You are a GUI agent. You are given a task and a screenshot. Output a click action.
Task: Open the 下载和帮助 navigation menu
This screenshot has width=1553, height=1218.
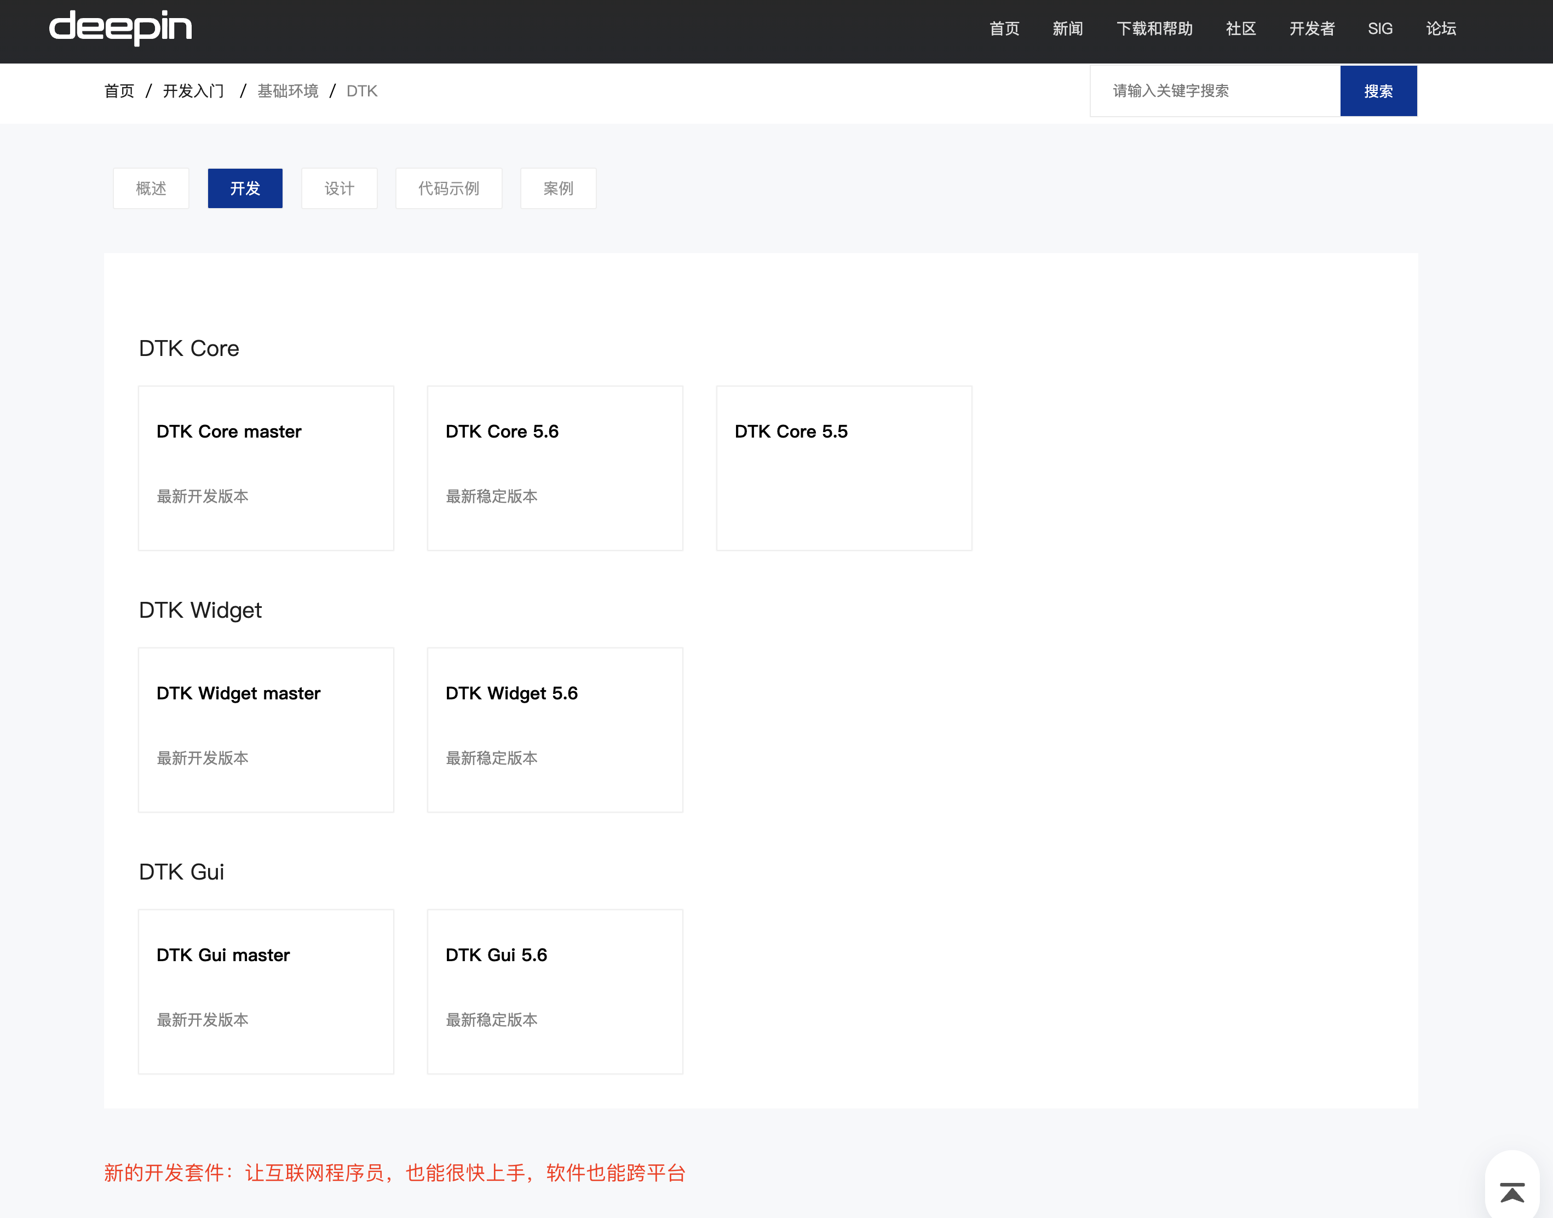click(x=1154, y=28)
